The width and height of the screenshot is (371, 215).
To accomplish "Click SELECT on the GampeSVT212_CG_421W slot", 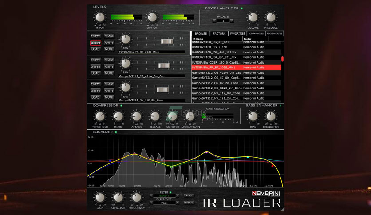I will pyautogui.click(x=95, y=67).
